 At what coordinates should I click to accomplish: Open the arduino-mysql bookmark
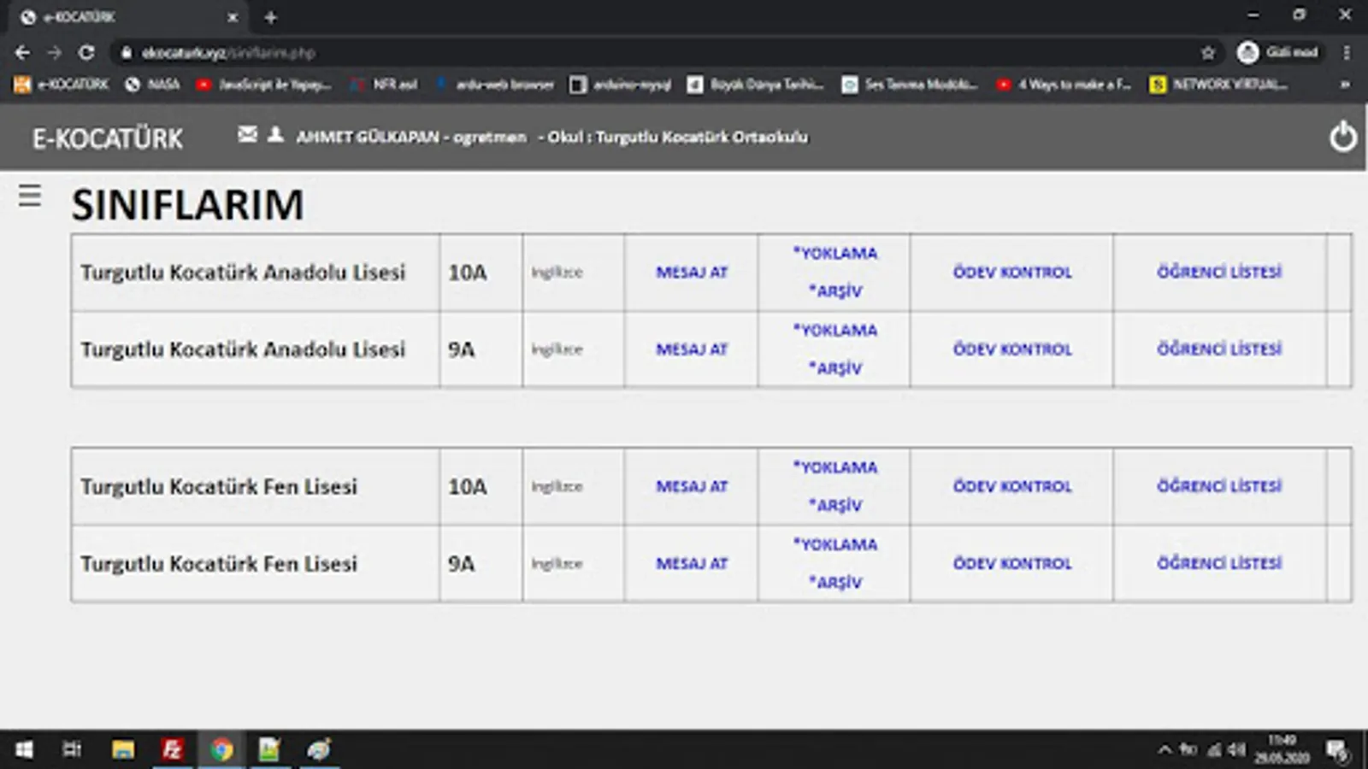(x=621, y=85)
